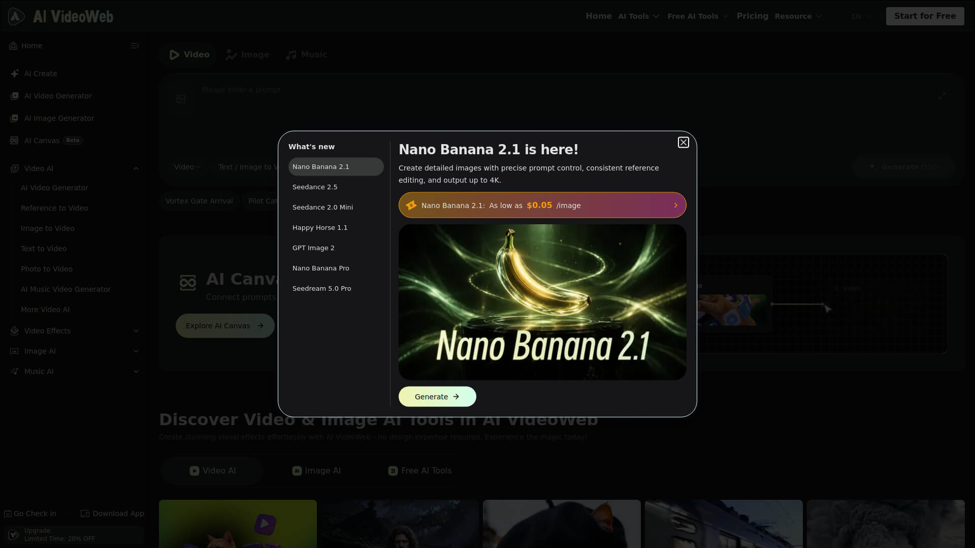Open the Free AI Tools dropdown
Screen dimensions: 975x548
(698, 16)
